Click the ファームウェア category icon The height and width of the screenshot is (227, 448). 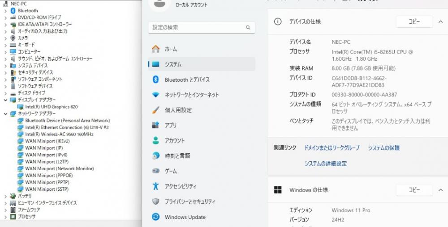(13, 210)
